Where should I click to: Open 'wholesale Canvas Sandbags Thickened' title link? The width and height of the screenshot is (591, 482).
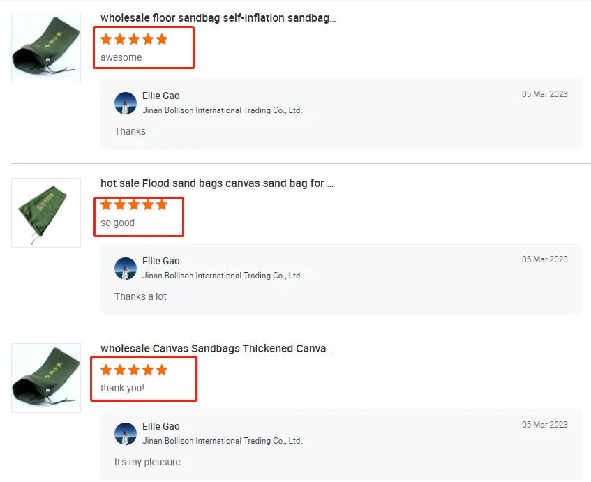pyautogui.click(x=216, y=349)
